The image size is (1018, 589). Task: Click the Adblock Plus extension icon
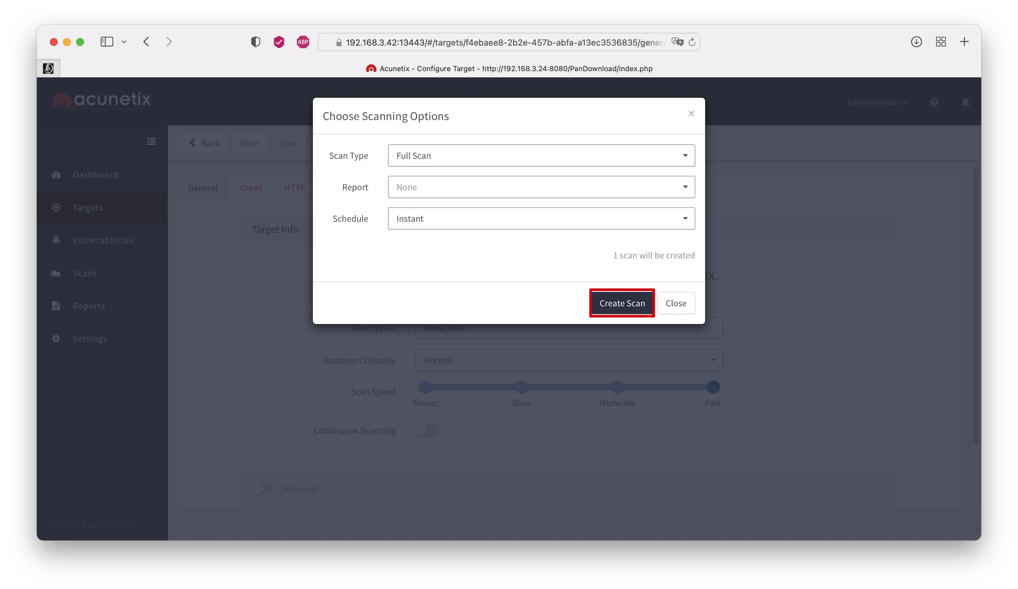(303, 42)
